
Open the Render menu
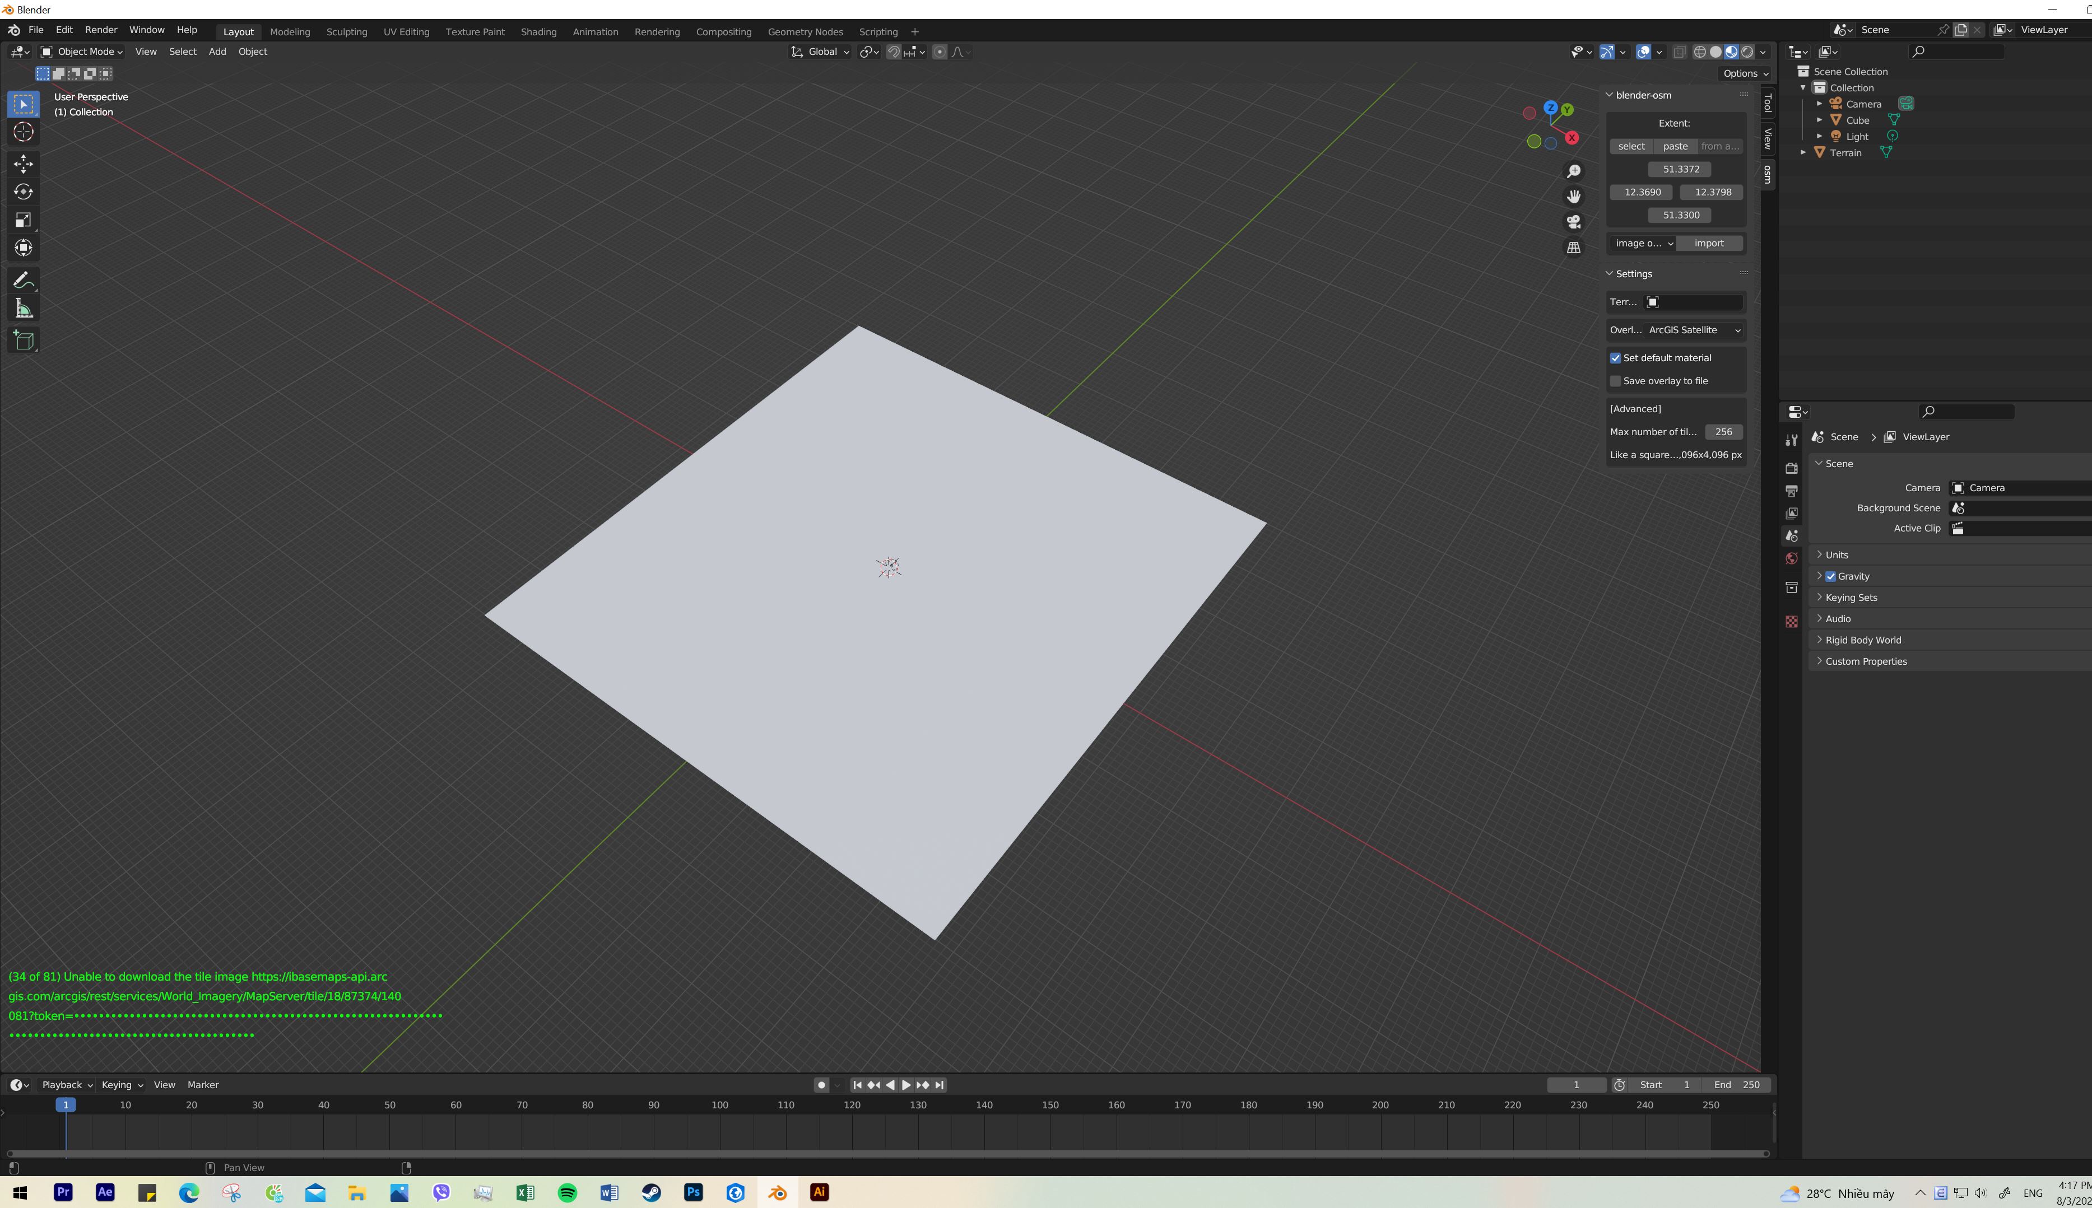pyautogui.click(x=101, y=29)
